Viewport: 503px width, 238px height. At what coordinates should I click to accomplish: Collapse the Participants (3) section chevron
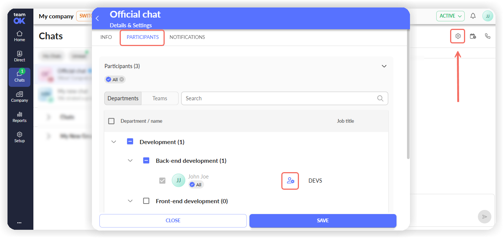[384, 66]
